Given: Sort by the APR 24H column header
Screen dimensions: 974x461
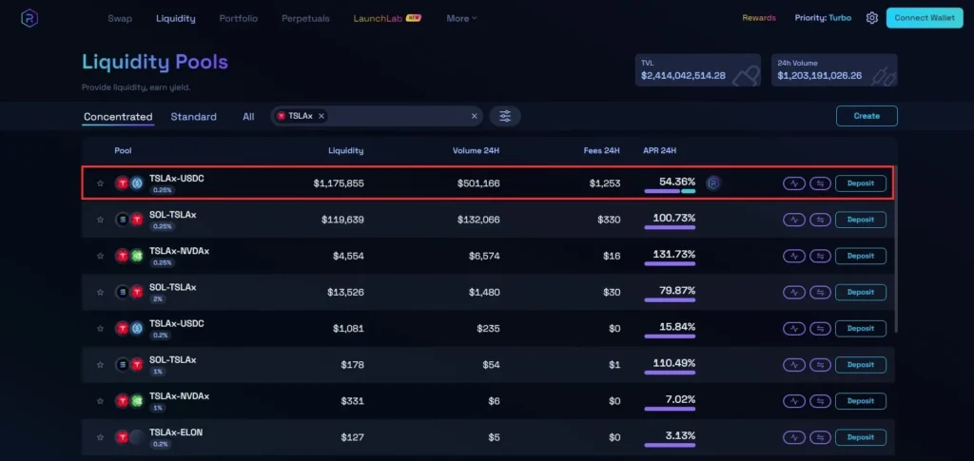Looking at the screenshot, I should (x=660, y=151).
